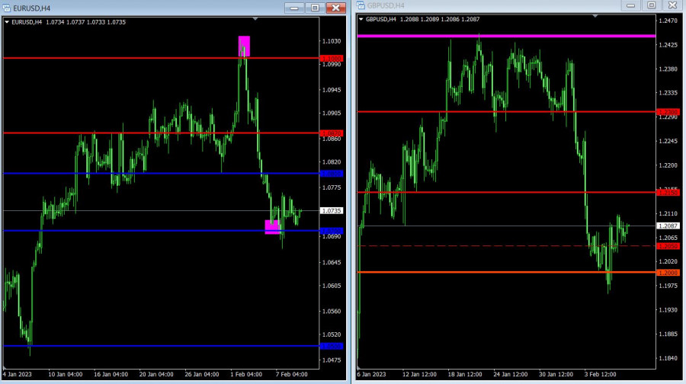
Task: Maximize the GBPUSD,H4 chart window
Action: pyautogui.click(x=650, y=5)
